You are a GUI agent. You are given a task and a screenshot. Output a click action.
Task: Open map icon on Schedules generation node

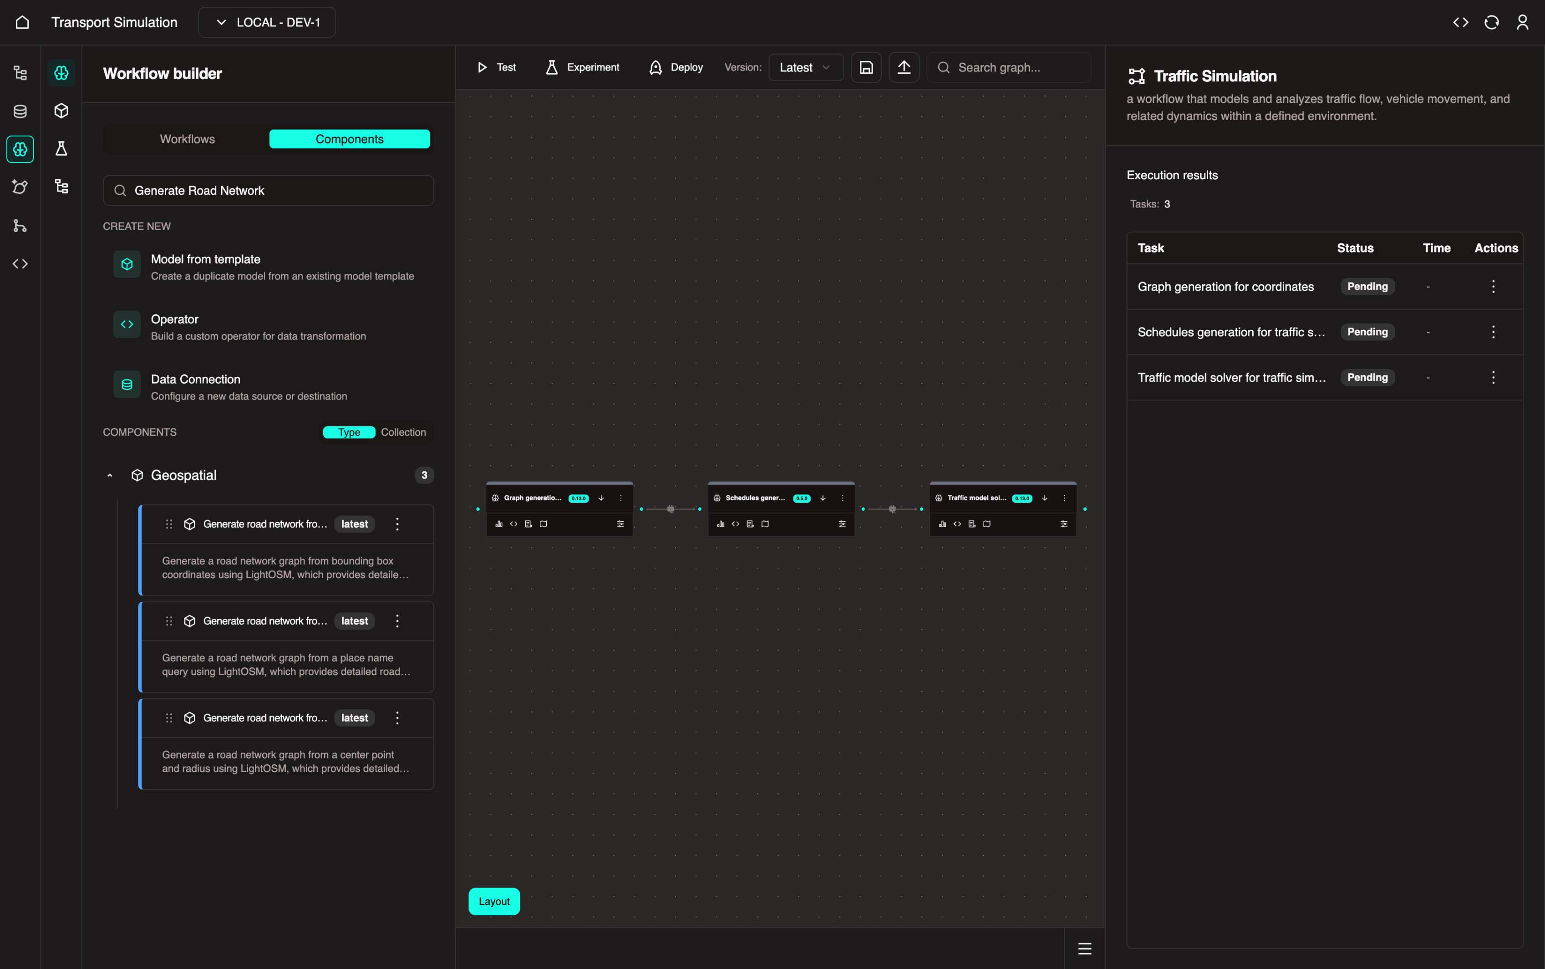[765, 524]
